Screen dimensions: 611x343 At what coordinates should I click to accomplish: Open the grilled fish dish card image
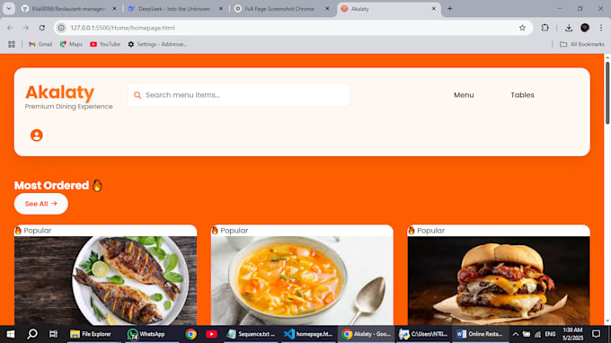click(106, 280)
